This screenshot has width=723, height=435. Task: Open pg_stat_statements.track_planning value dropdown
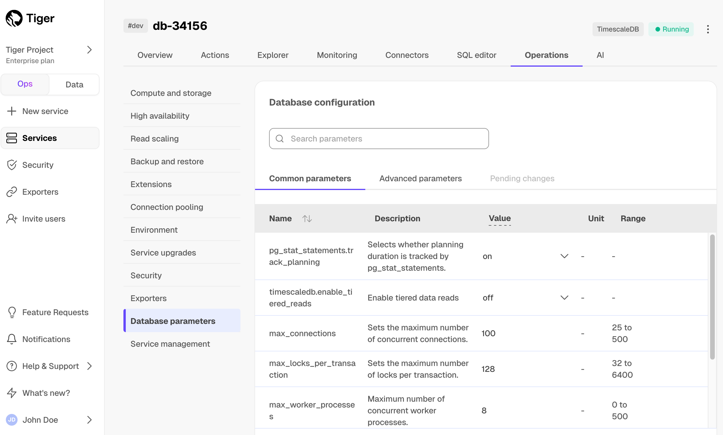click(564, 256)
